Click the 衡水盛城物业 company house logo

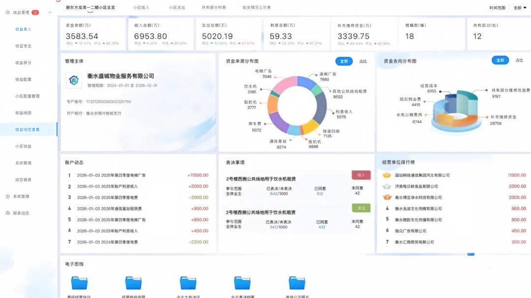[74, 80]
